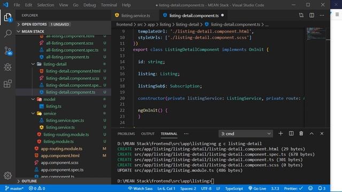The width and height of the screenshot is (342, 192).
Task: Split the terminal panel
Action: tap(291, 133)
